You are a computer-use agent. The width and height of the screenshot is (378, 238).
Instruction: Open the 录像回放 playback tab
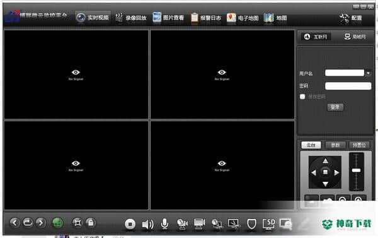pos(130,18)
